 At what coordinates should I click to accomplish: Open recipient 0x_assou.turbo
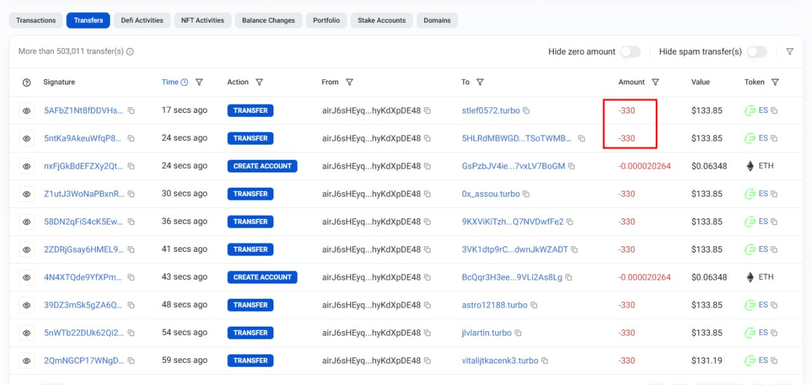coord(490,194)
